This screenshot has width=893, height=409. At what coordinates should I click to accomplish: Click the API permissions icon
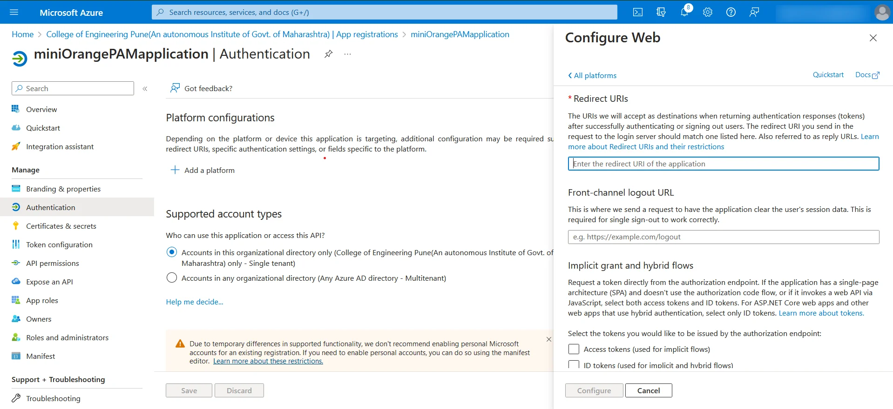(16, 263)
